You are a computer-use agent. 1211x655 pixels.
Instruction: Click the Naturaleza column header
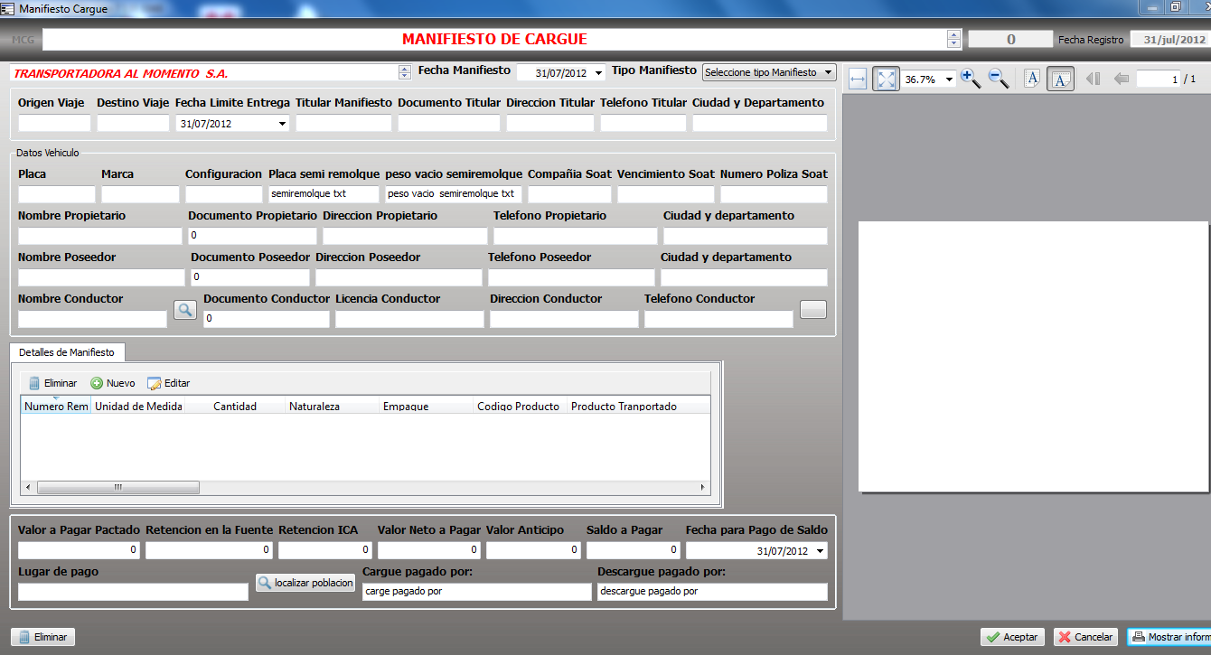point(333,407)
